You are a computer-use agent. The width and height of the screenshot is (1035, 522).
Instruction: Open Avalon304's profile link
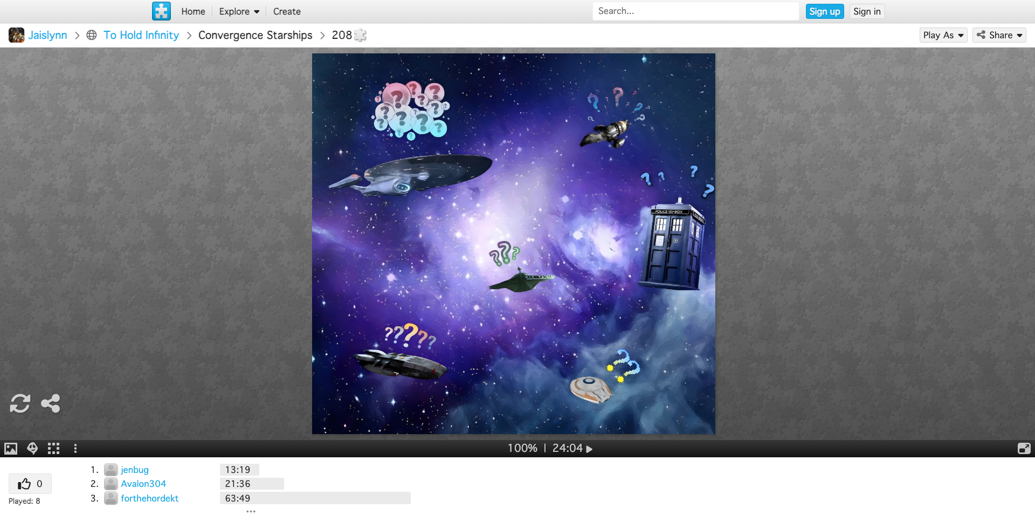pos(143,484)
